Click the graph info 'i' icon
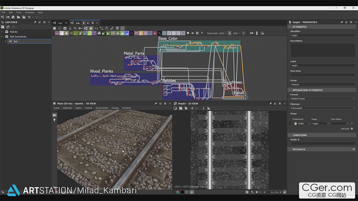 (x=70, y=28)
